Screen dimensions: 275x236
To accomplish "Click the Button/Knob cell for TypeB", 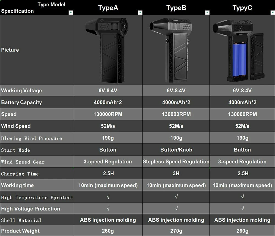I will coord(176,150).
